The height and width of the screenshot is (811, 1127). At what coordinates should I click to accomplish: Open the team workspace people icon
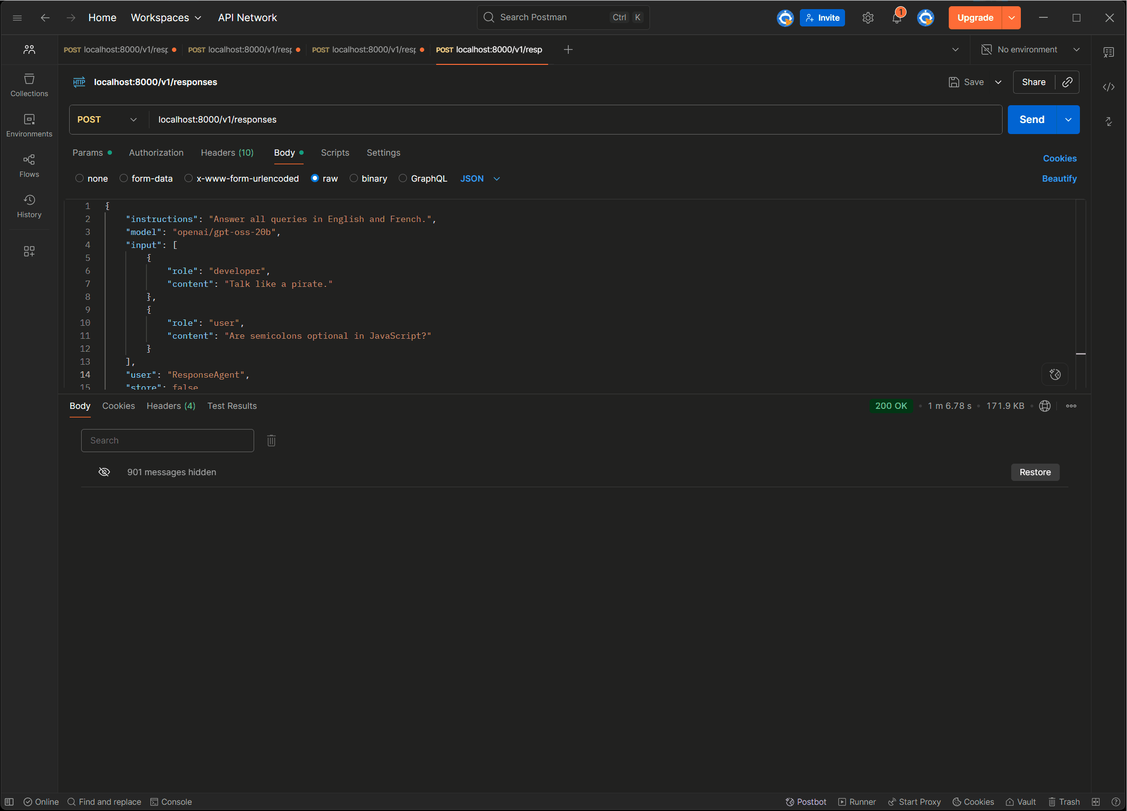pyautogui.click(x=29, y=49)
